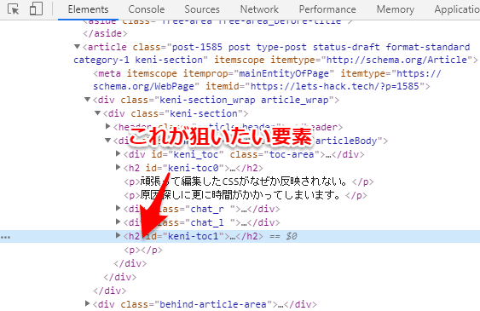Open the Sources tab
This screenshot has height=311, width=480.
[x=202, y=9]
